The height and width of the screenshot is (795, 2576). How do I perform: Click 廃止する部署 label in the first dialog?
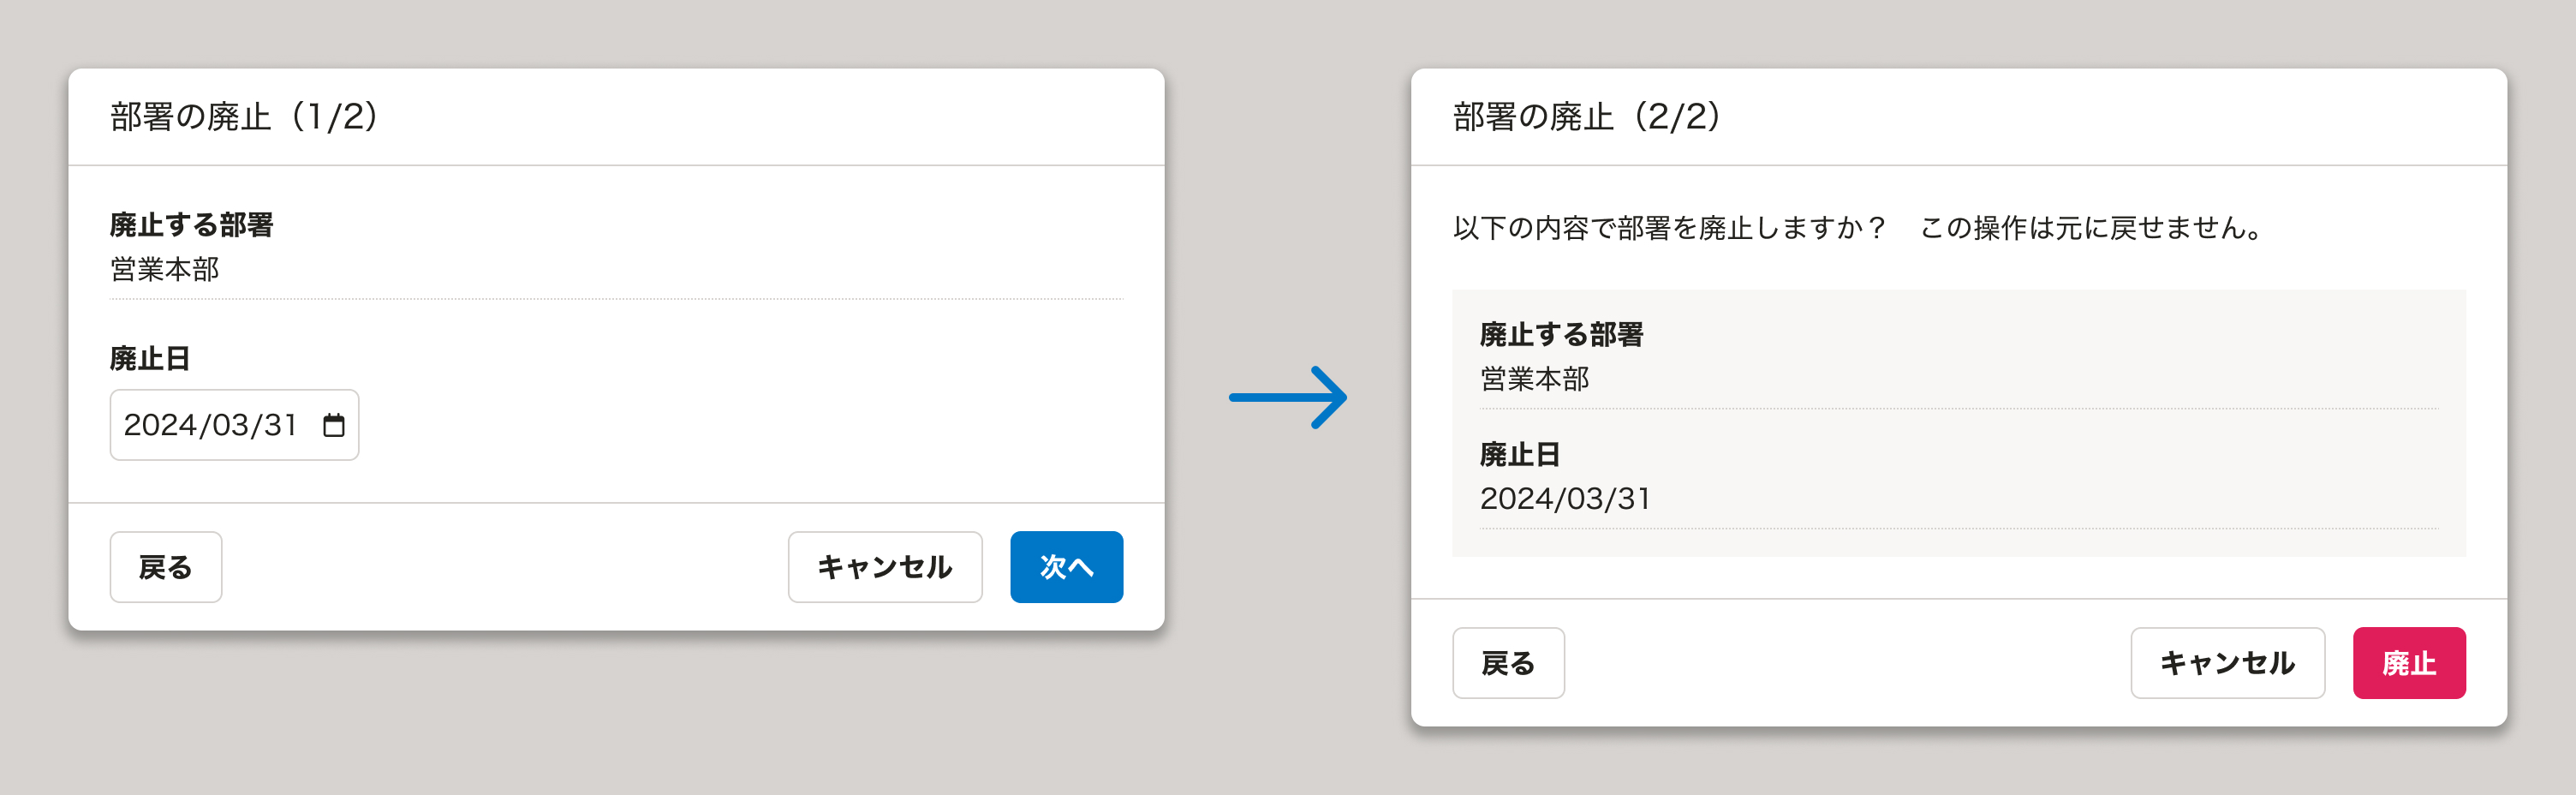191,225
